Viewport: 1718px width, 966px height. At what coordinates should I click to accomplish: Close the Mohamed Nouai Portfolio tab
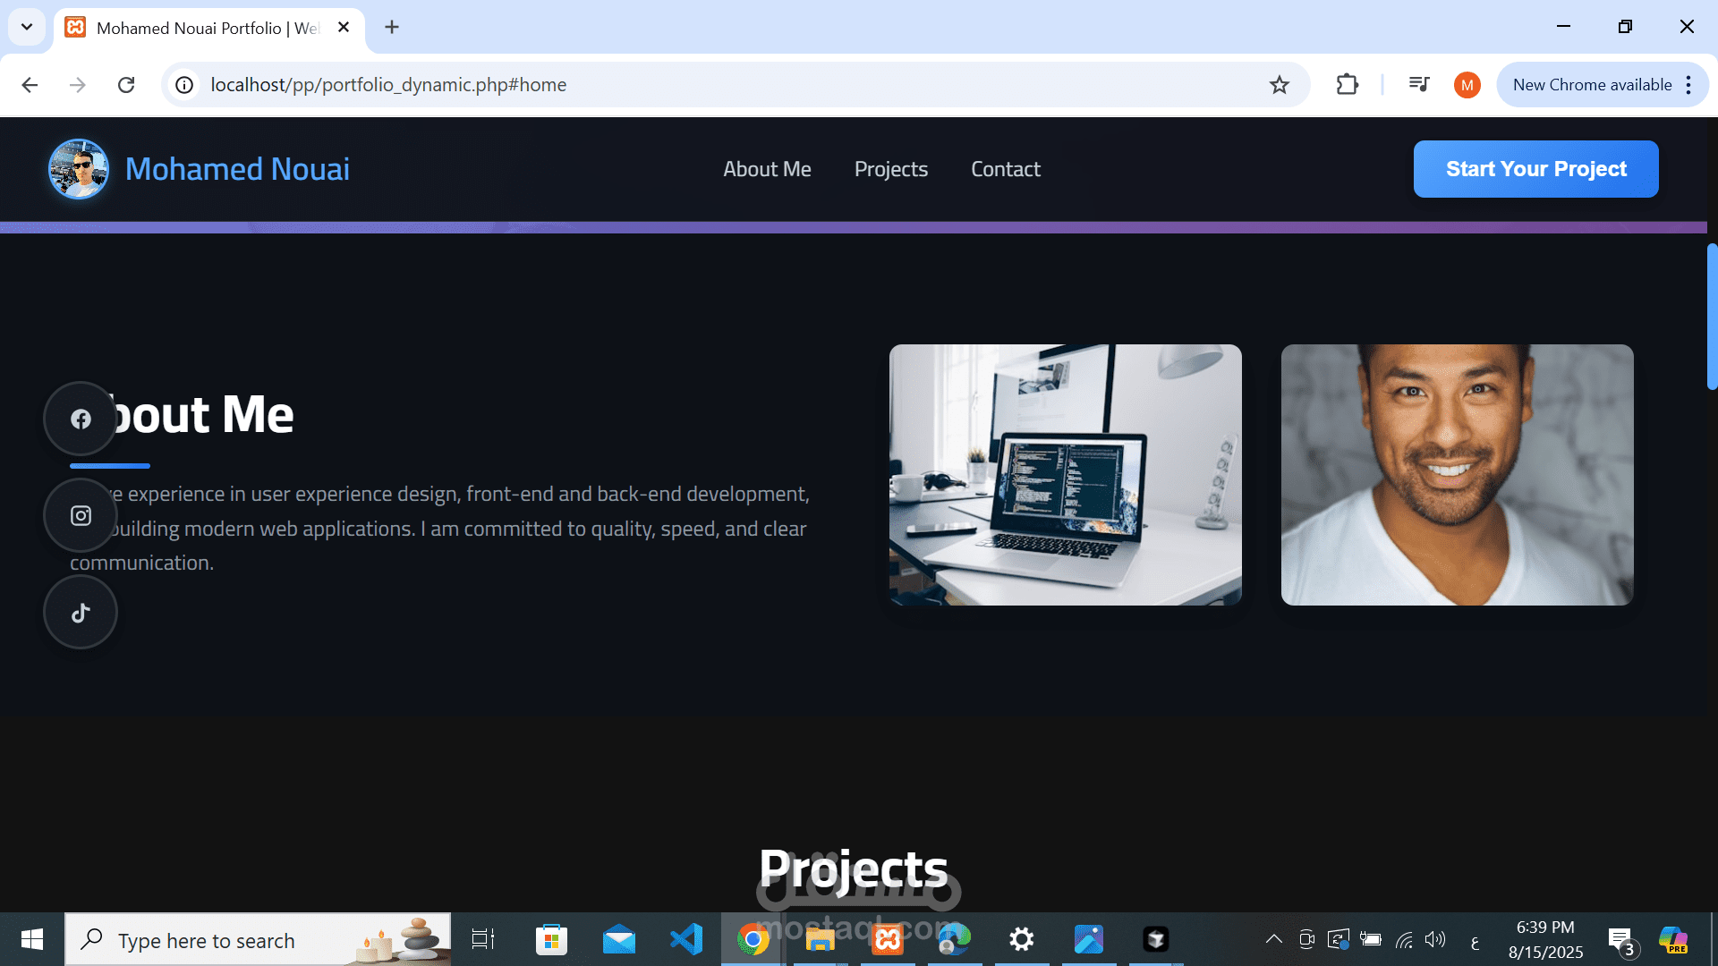pyautogui.click(x=344, y=27)
